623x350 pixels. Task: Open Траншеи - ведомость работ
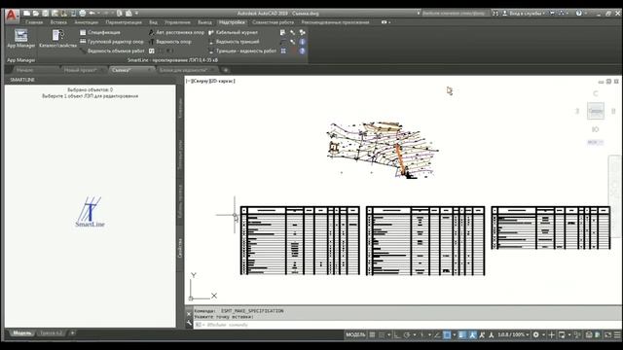242,51
